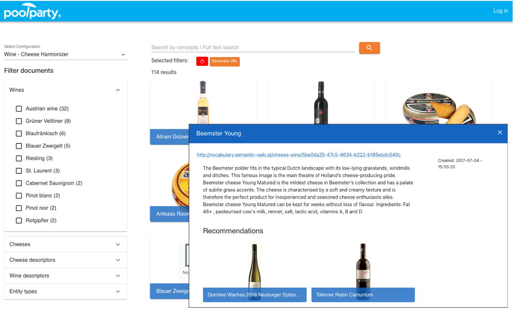The width and height of the screenshot is (513, 312).
Task: Expand the Wine descriptors panel
Action: tap(65, 276)
